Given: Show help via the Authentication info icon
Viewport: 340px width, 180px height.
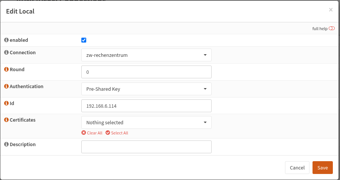Looking at the screenshot, I should [x=6, y=86].
